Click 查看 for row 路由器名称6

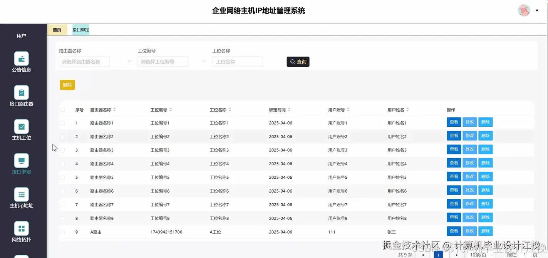click(454, 190)
